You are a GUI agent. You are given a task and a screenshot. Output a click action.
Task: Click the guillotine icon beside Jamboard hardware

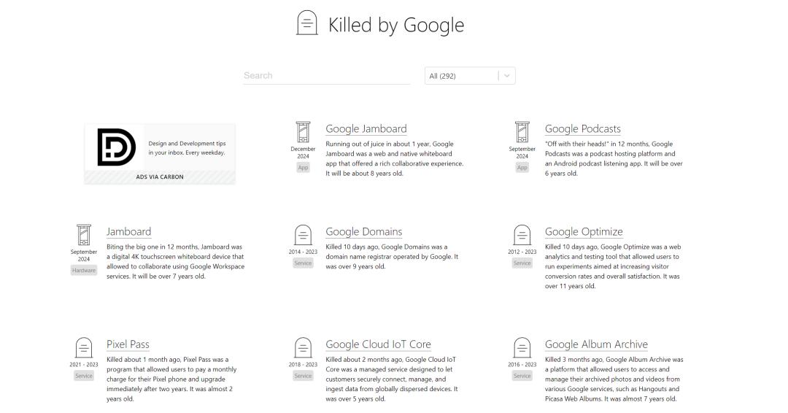tap(84, 236)
